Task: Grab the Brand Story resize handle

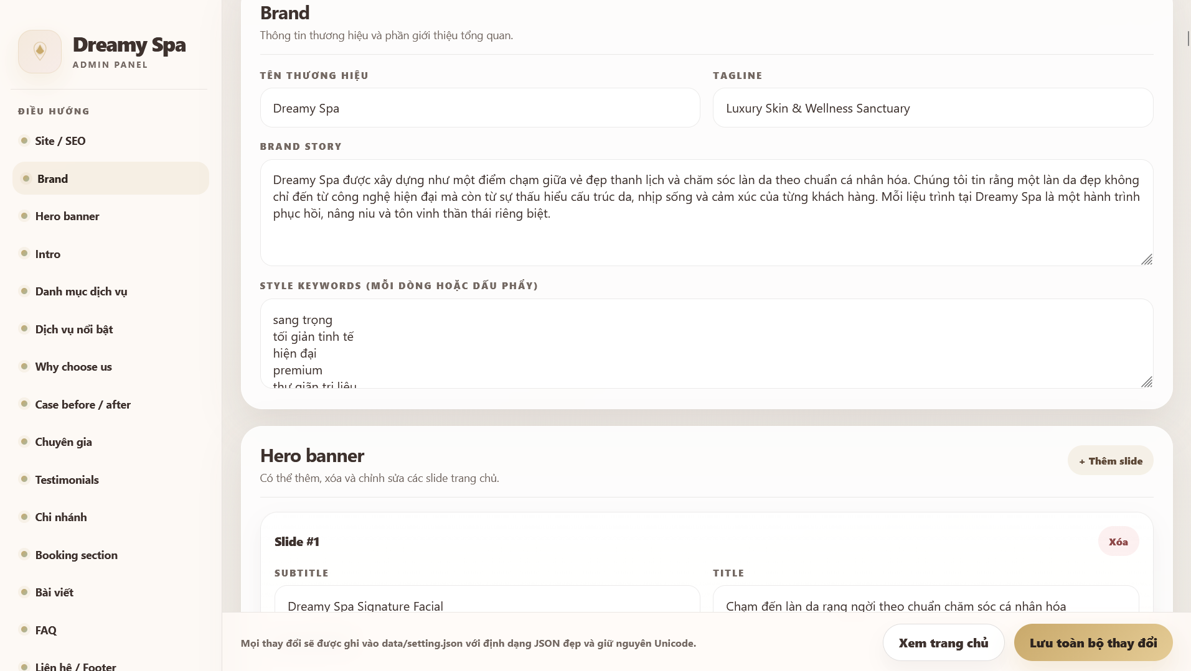Action: coord(1146,259)
